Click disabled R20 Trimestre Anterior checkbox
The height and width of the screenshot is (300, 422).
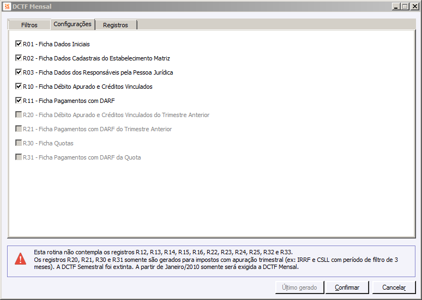[19, 115]
